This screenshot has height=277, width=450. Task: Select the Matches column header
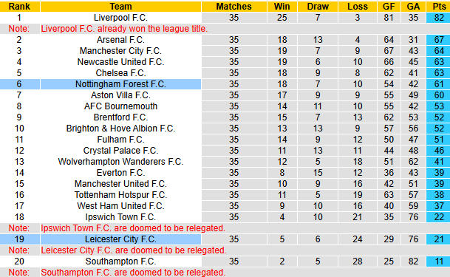(234, 7)
